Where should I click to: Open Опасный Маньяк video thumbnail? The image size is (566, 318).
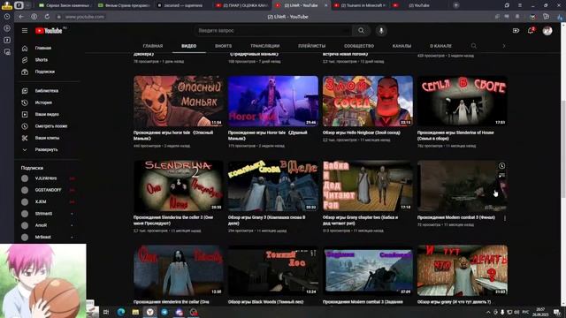click(179, 101)
